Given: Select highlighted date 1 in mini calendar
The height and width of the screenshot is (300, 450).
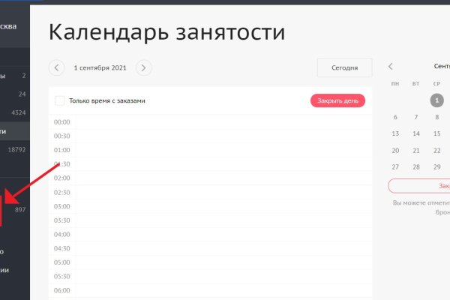Looking at the screenshot, I should 436,100.
